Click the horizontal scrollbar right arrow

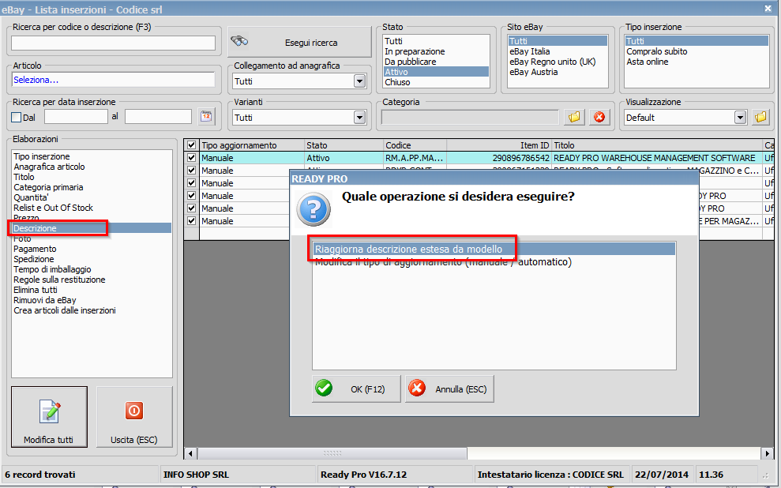tap(768, 453)
